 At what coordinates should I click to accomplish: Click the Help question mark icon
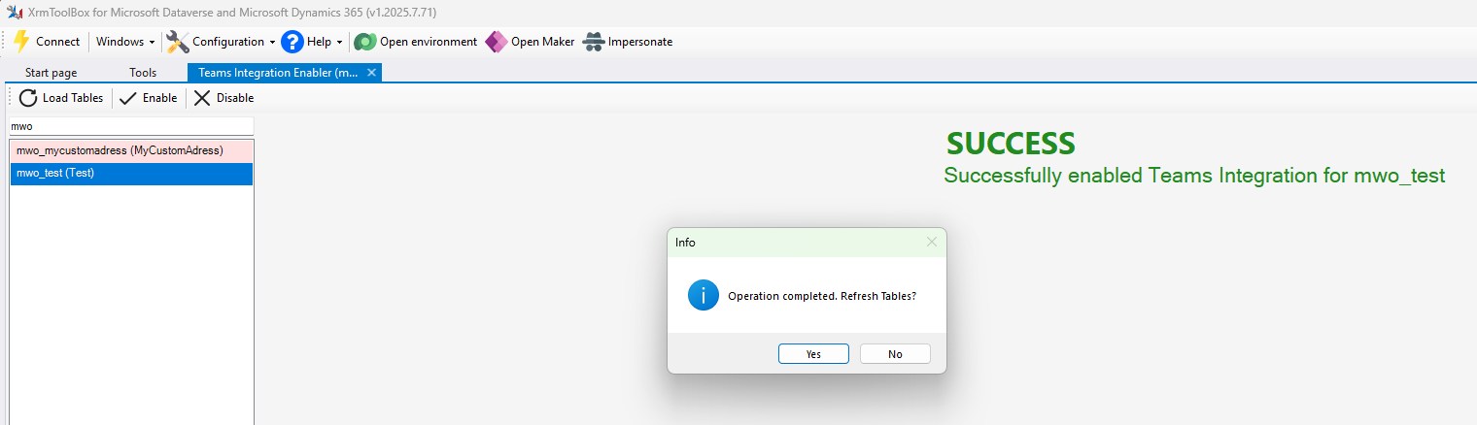tap(292, 42)
